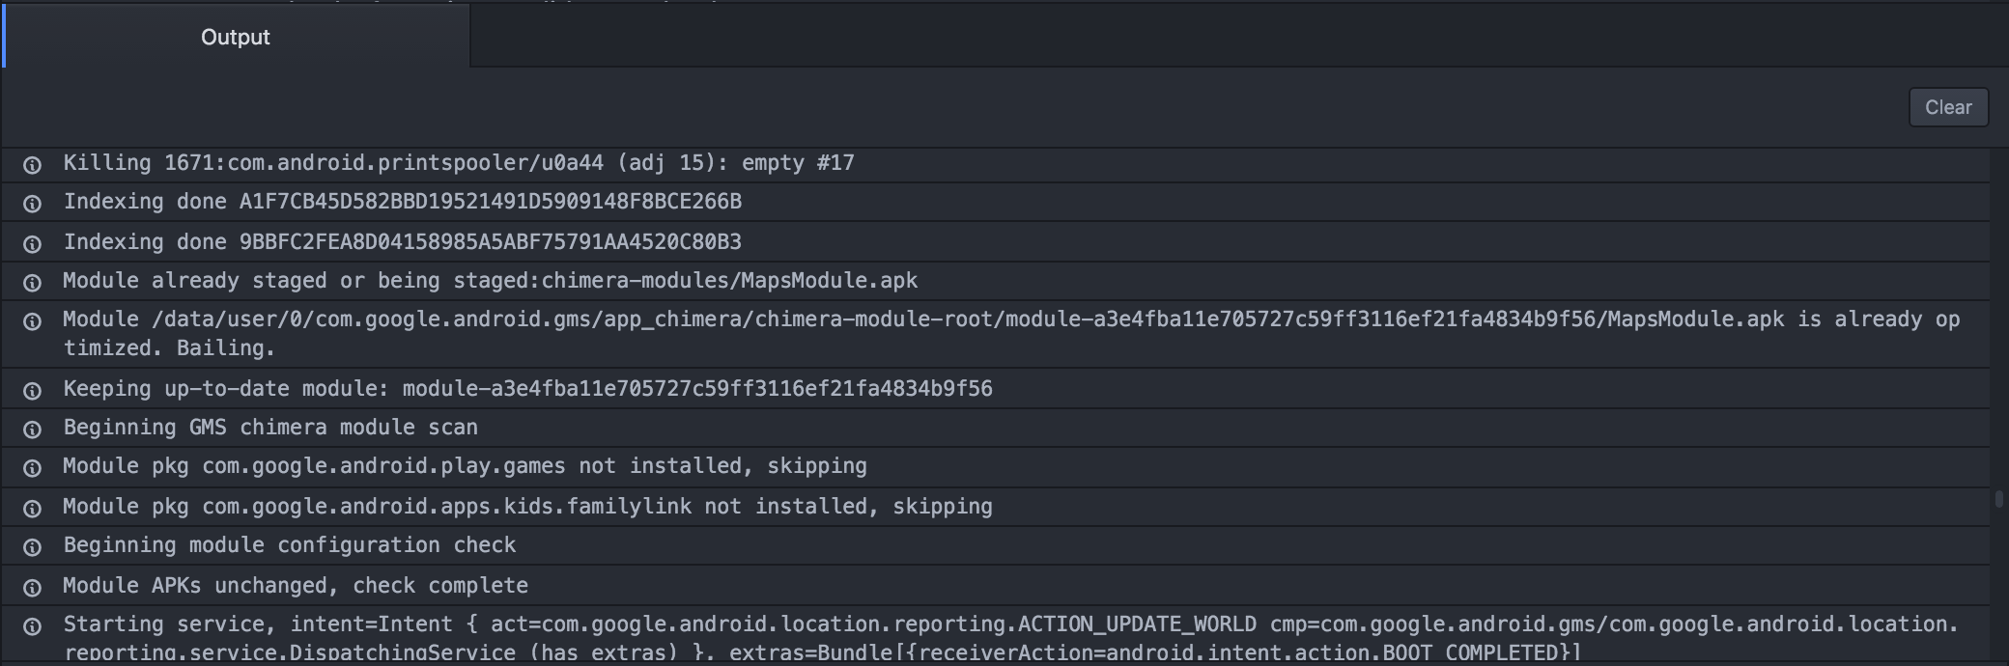Viewport: 2009px width, 666px height.
Task: Click info icon by Starting service intent entry
Action: point(32,626)
